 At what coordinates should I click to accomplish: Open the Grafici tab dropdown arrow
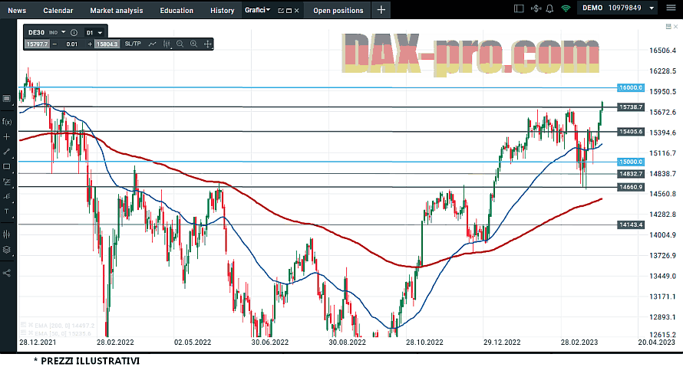(x=269, y=9)
